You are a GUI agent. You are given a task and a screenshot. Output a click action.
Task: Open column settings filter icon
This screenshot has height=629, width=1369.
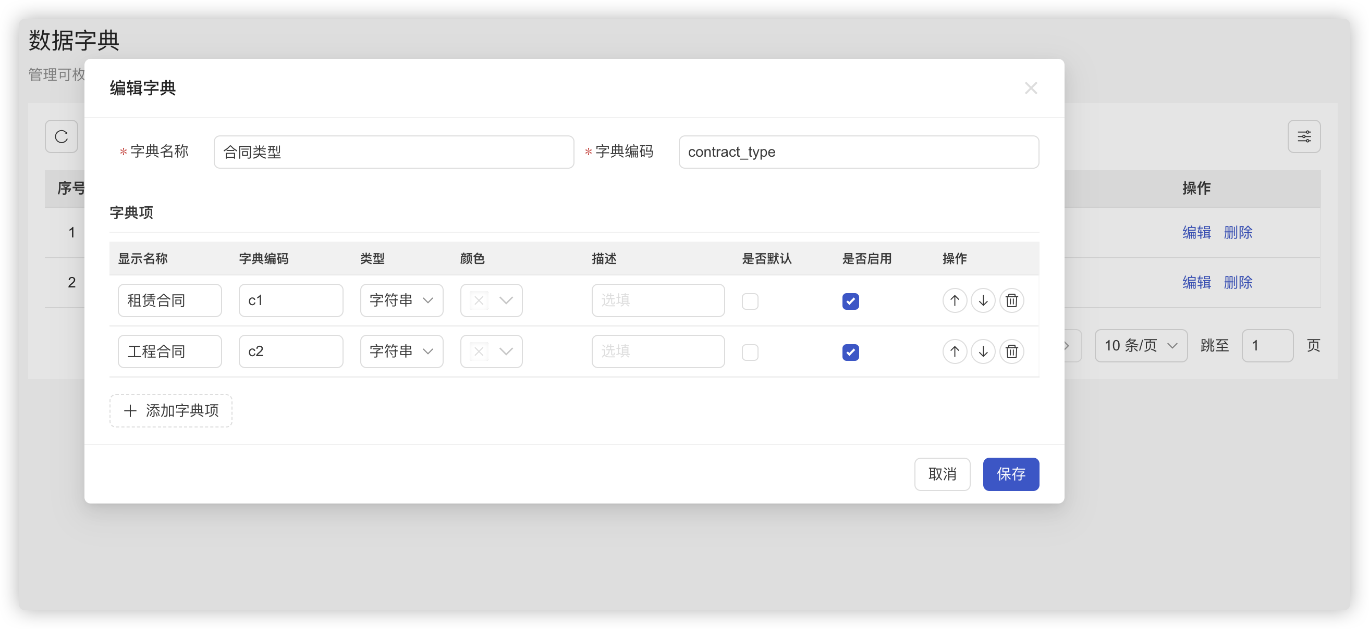tap(1304, 137)
